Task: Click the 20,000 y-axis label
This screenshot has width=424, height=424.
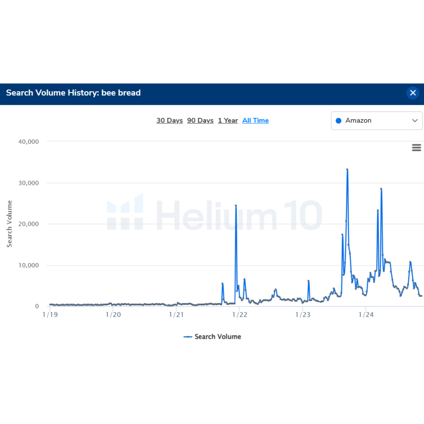Action: [28, 224]
